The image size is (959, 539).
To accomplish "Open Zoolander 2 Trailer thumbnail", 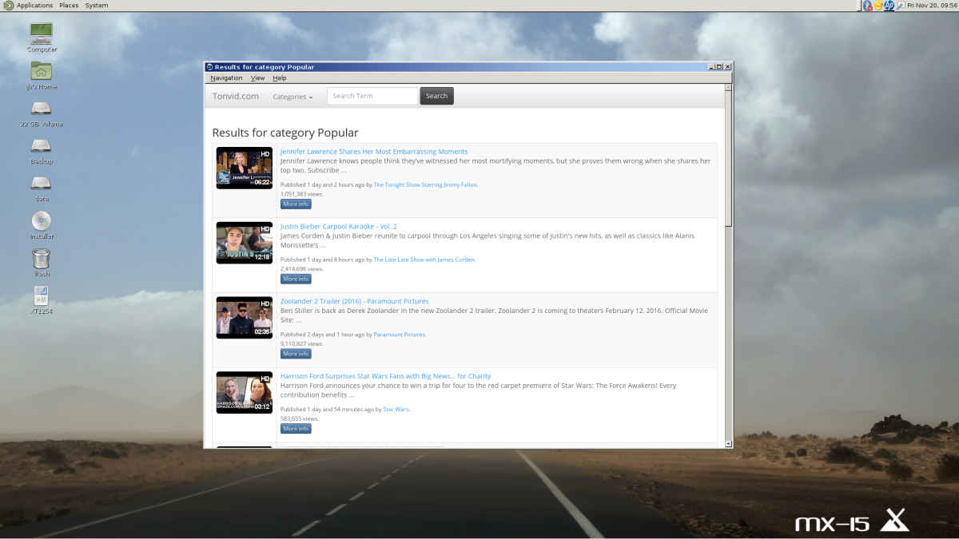I will [x=245, y=318].
